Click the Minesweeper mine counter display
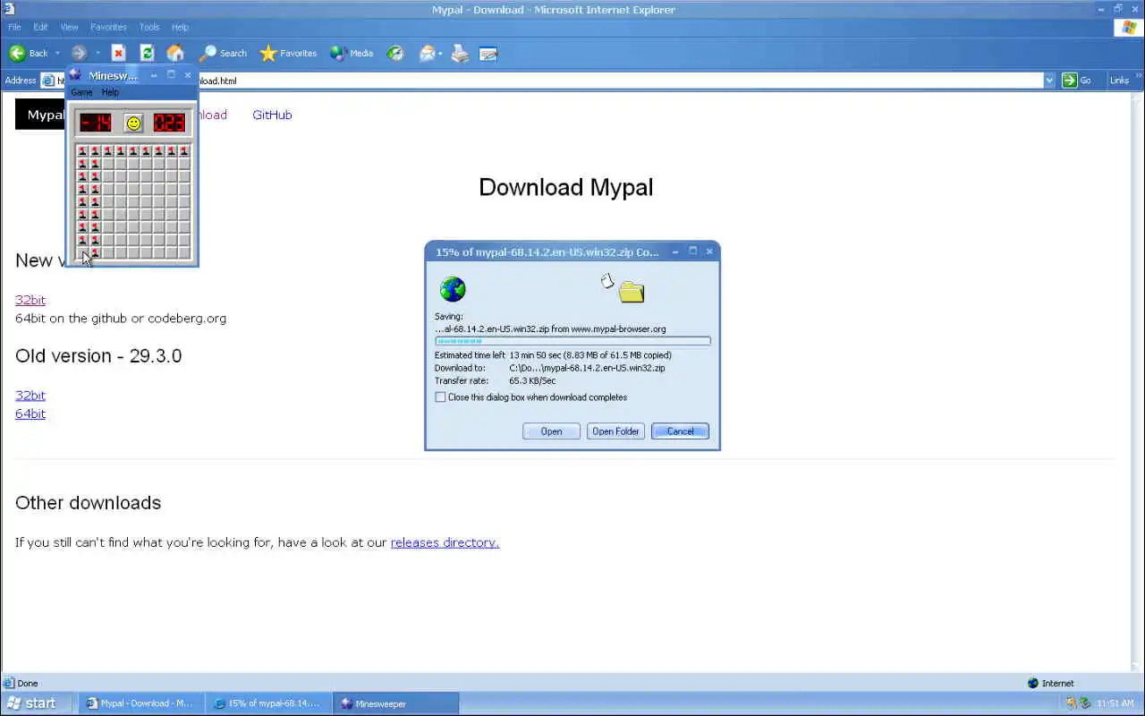Image resolution: width=1145 pixels, height=716 pixels. pyautogui.click(x=96, y=123)
